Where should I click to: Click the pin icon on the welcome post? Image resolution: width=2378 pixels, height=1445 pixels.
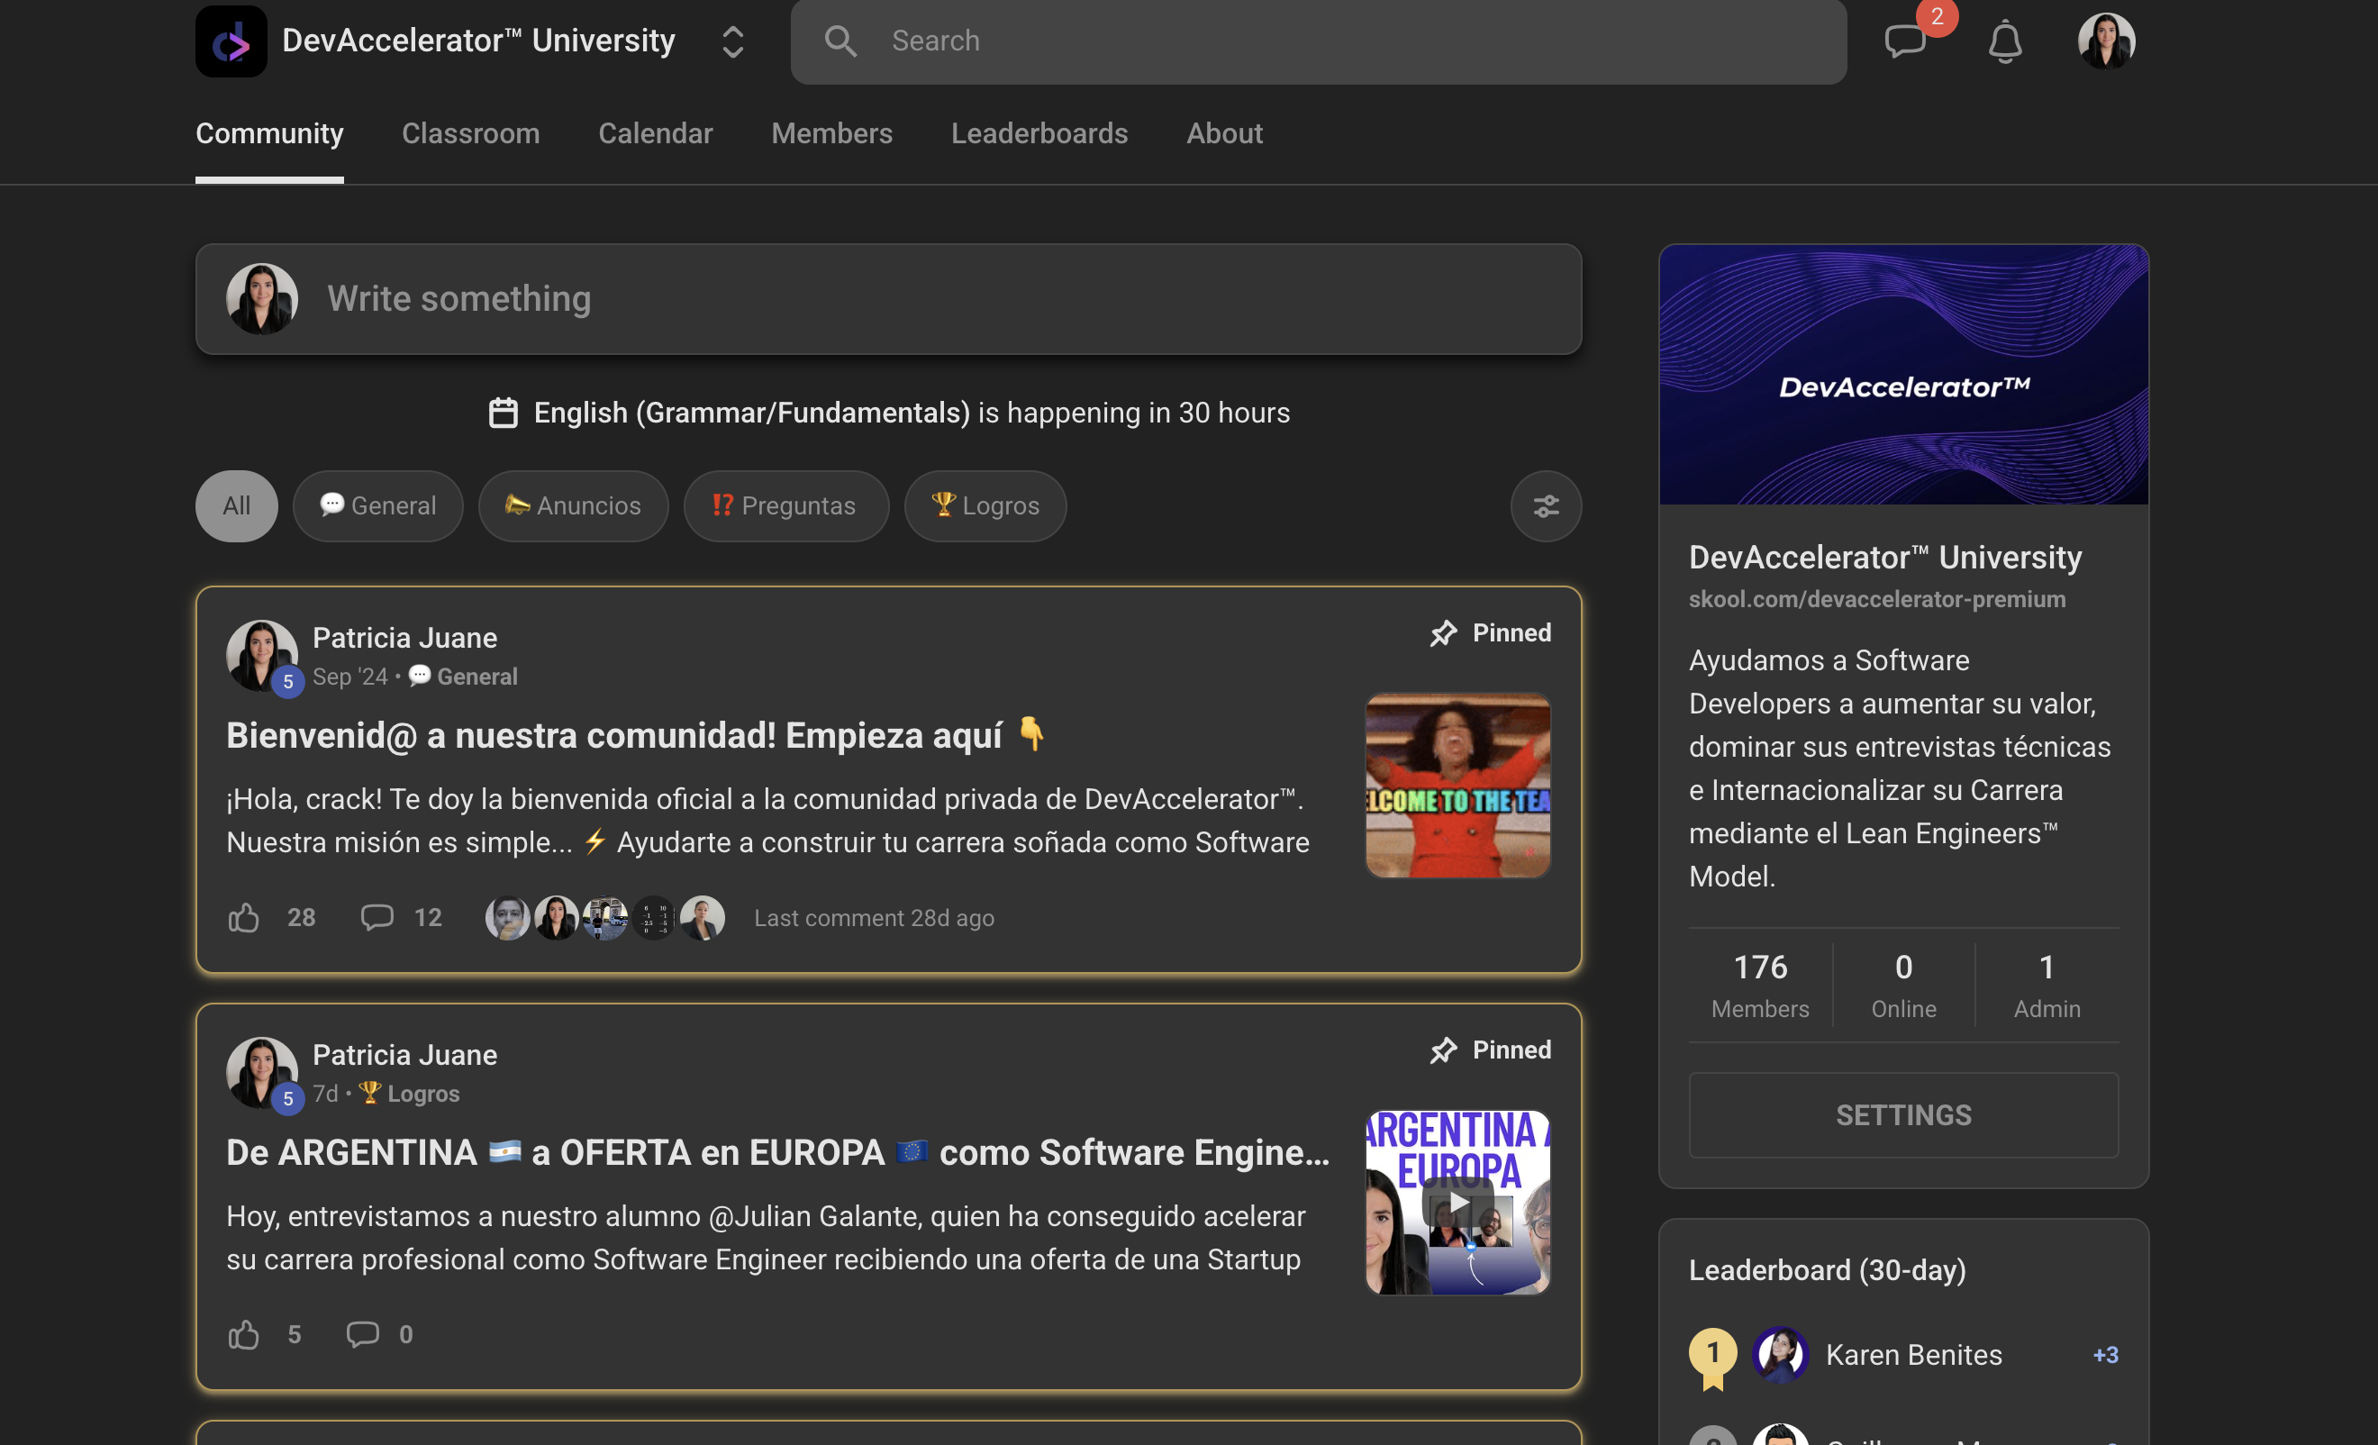pyautogui.click(x=1443, y=632)
